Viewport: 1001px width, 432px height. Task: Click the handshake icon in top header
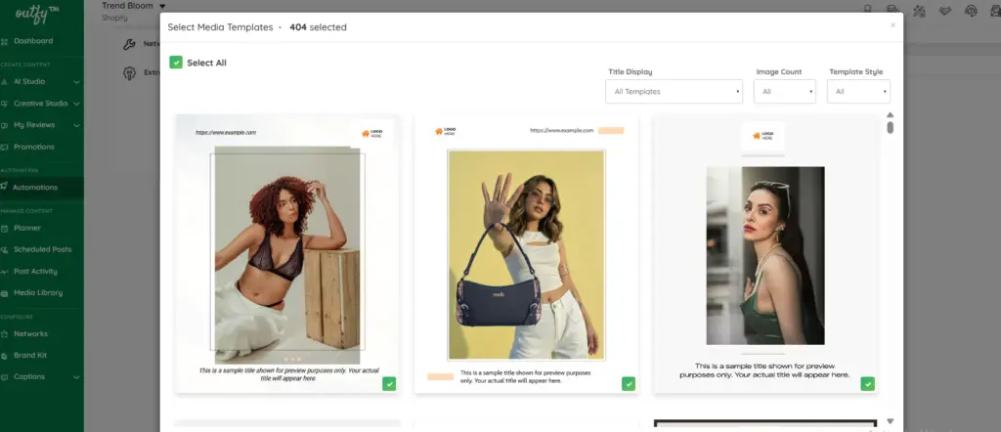point(945,10)
